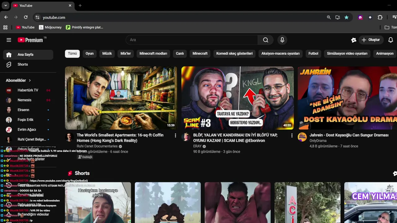Open the Midjourney bookmark

tap(50, 27)
